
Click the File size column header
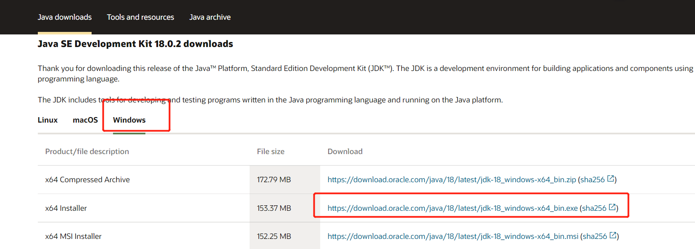271,152
